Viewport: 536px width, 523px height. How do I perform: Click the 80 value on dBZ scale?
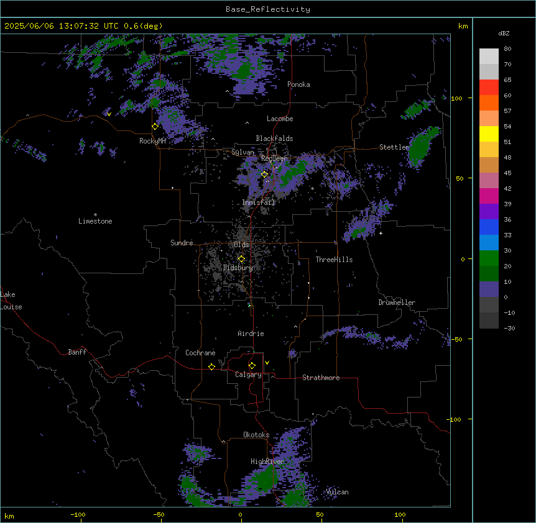tap(507, 49)
